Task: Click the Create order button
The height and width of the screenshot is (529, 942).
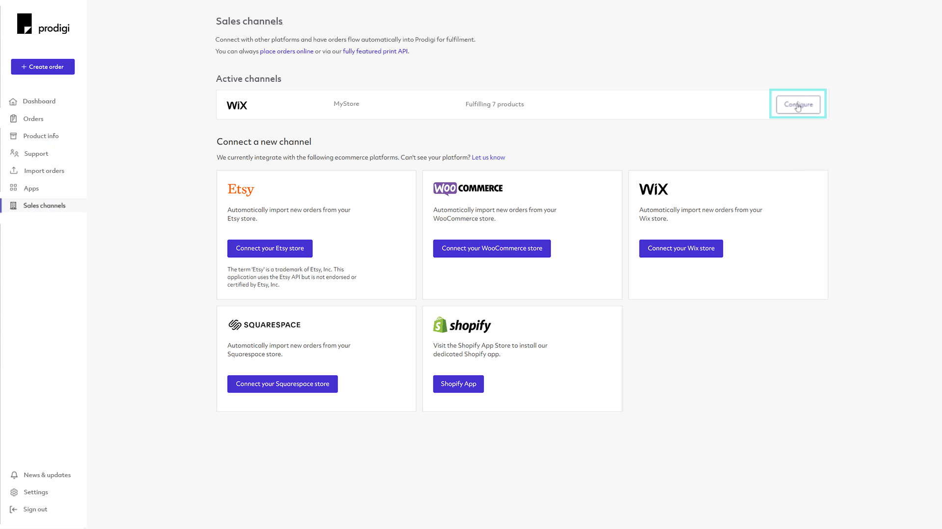Action: [42, 67]
